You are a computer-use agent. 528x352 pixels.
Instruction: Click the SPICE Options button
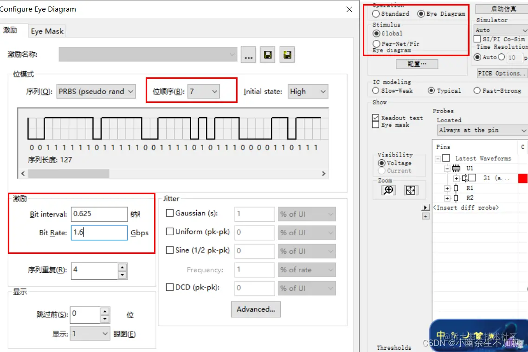pos(502,73)
